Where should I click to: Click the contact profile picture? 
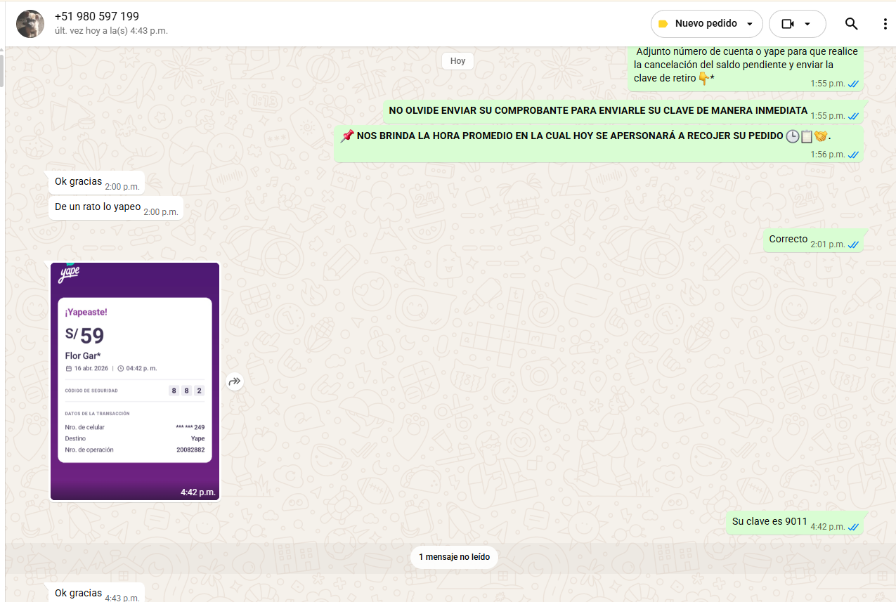(x=30, y=24)
